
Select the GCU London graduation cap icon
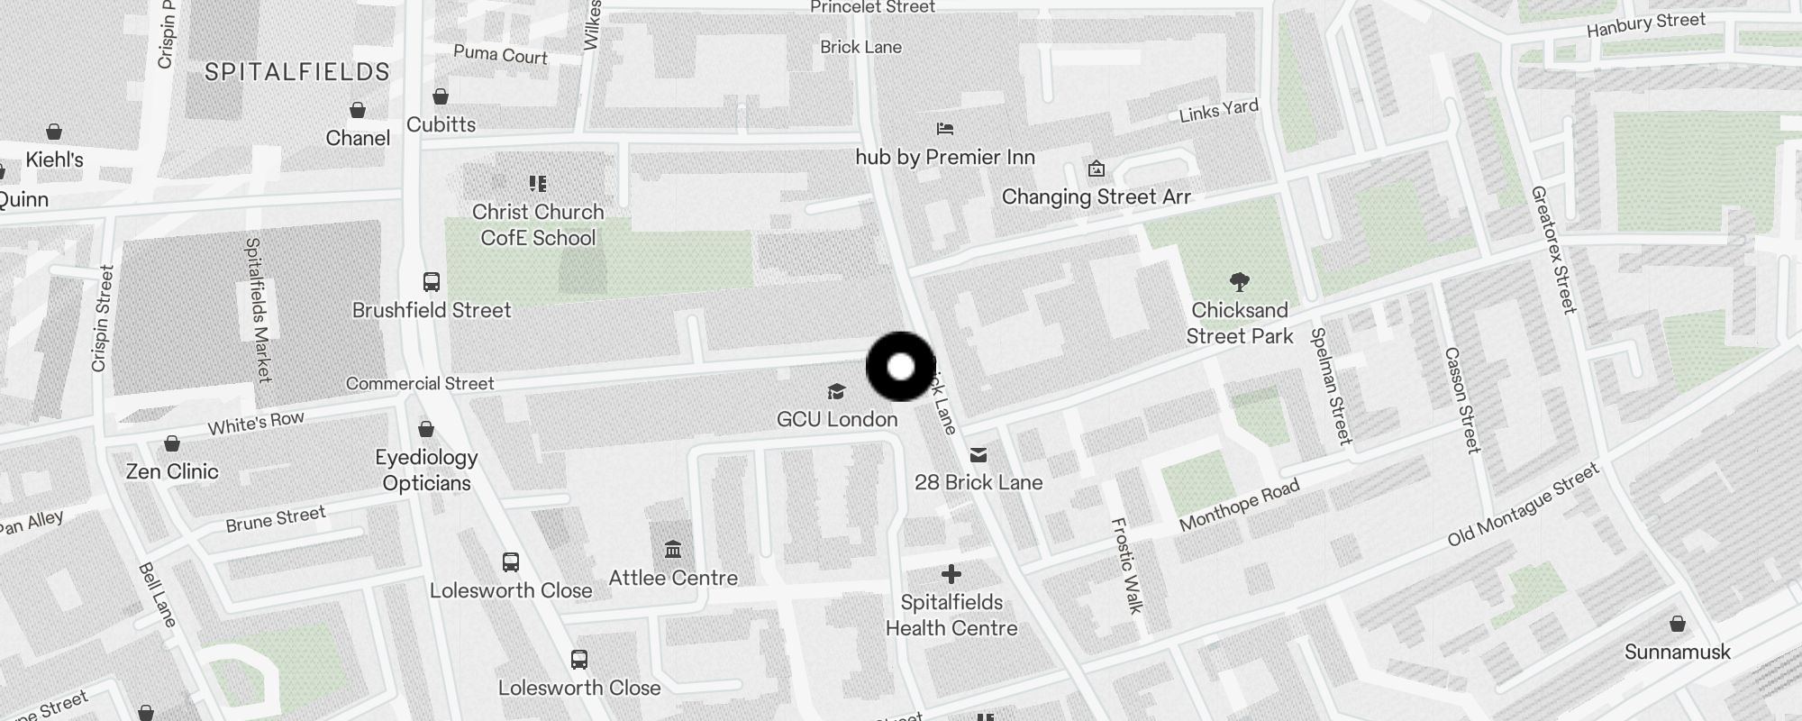[837, 391]
